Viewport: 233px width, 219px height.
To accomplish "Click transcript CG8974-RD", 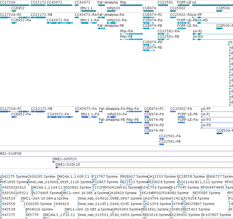I will pyautogui.click(x=153, y=42).
